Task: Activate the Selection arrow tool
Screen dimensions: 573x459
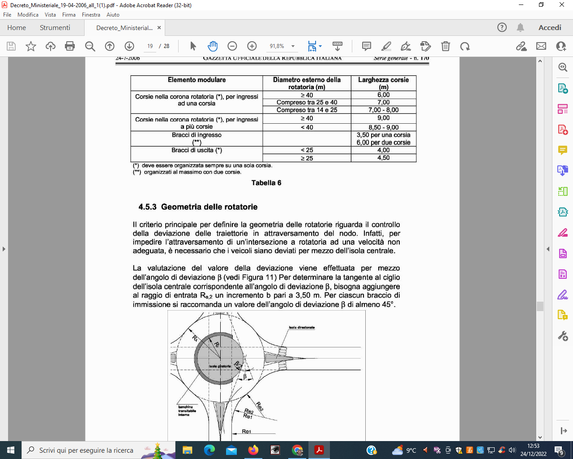Action: 193,46
